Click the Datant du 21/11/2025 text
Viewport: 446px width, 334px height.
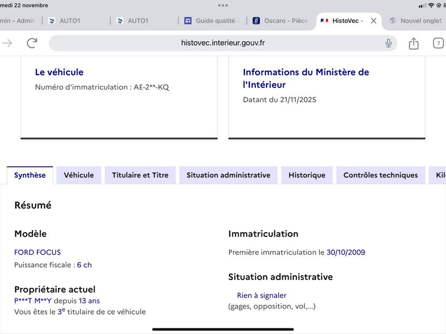[x=280, y=100]
